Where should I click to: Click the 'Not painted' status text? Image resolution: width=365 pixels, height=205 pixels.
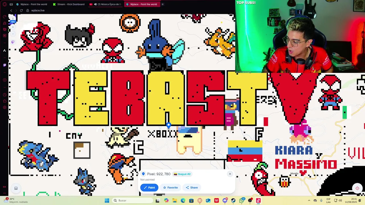coord(147,180)
